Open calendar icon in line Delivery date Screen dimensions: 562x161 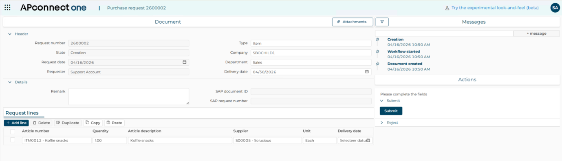[x=368, y=140]
